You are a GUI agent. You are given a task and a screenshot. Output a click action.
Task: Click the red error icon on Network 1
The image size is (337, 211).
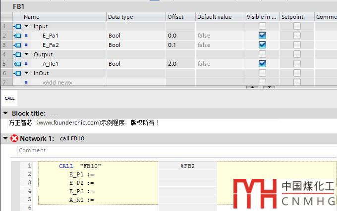pyautogui.click(x=14, y=138)
